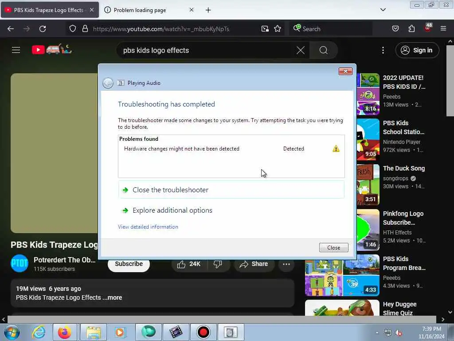This screenshot has height=341, width=454.
Task: Open The Duck Song video thumbnail
Action: [368, 185]
